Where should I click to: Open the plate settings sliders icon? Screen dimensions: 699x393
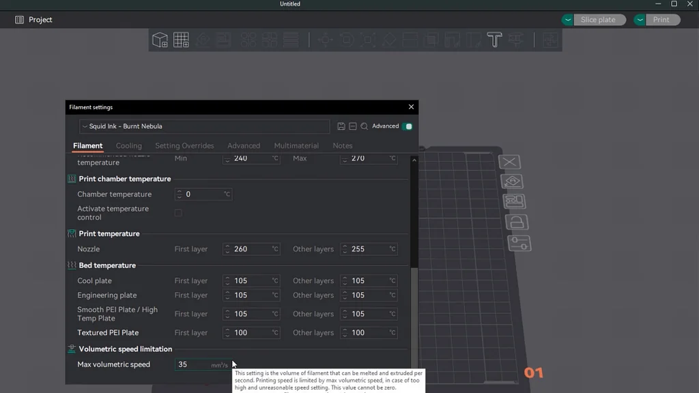pyautogui.click(x=519, y=244)
